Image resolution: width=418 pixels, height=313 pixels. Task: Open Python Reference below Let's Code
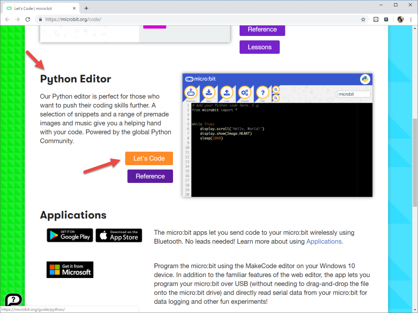(150, 176)
